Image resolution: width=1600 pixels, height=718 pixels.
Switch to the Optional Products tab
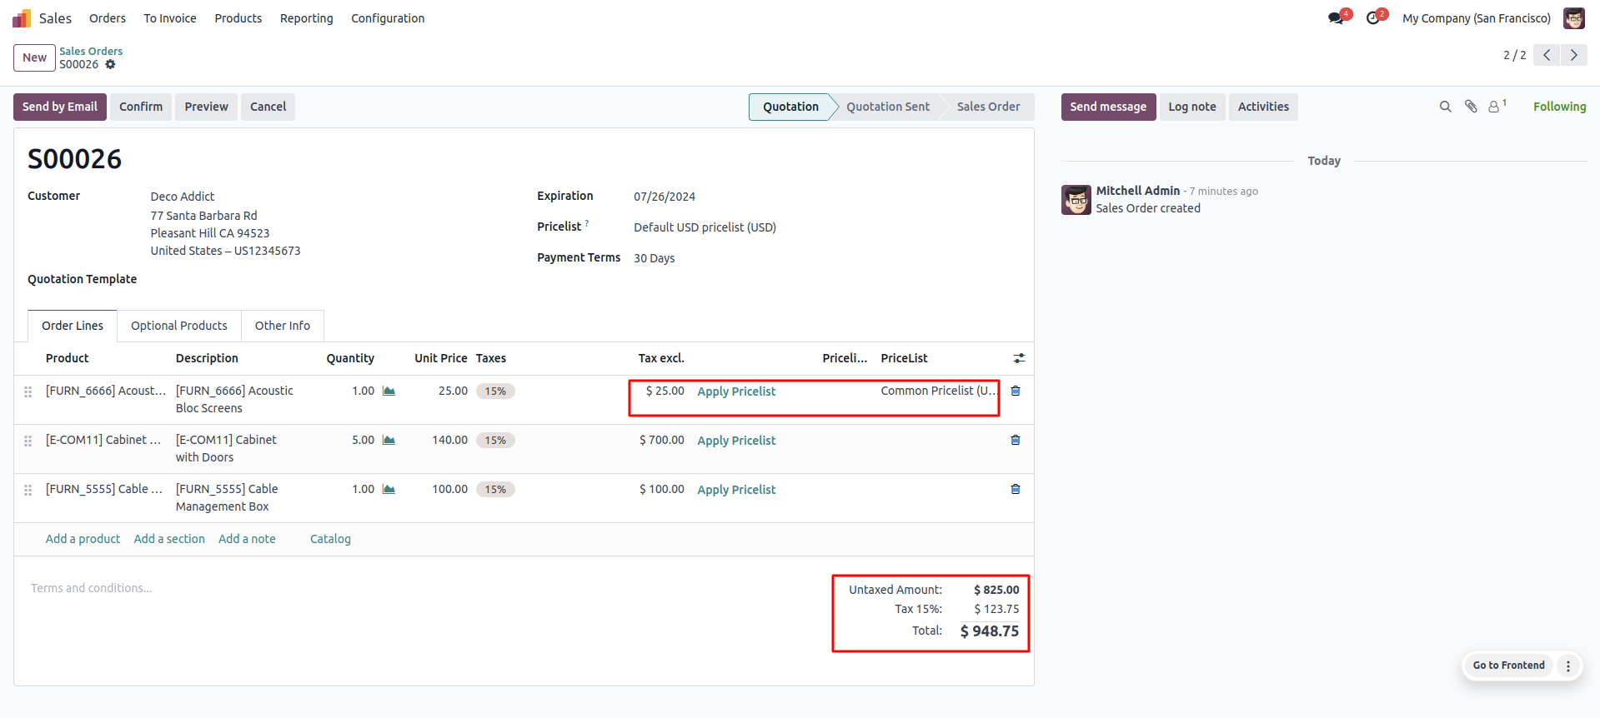tap(178, 326)
